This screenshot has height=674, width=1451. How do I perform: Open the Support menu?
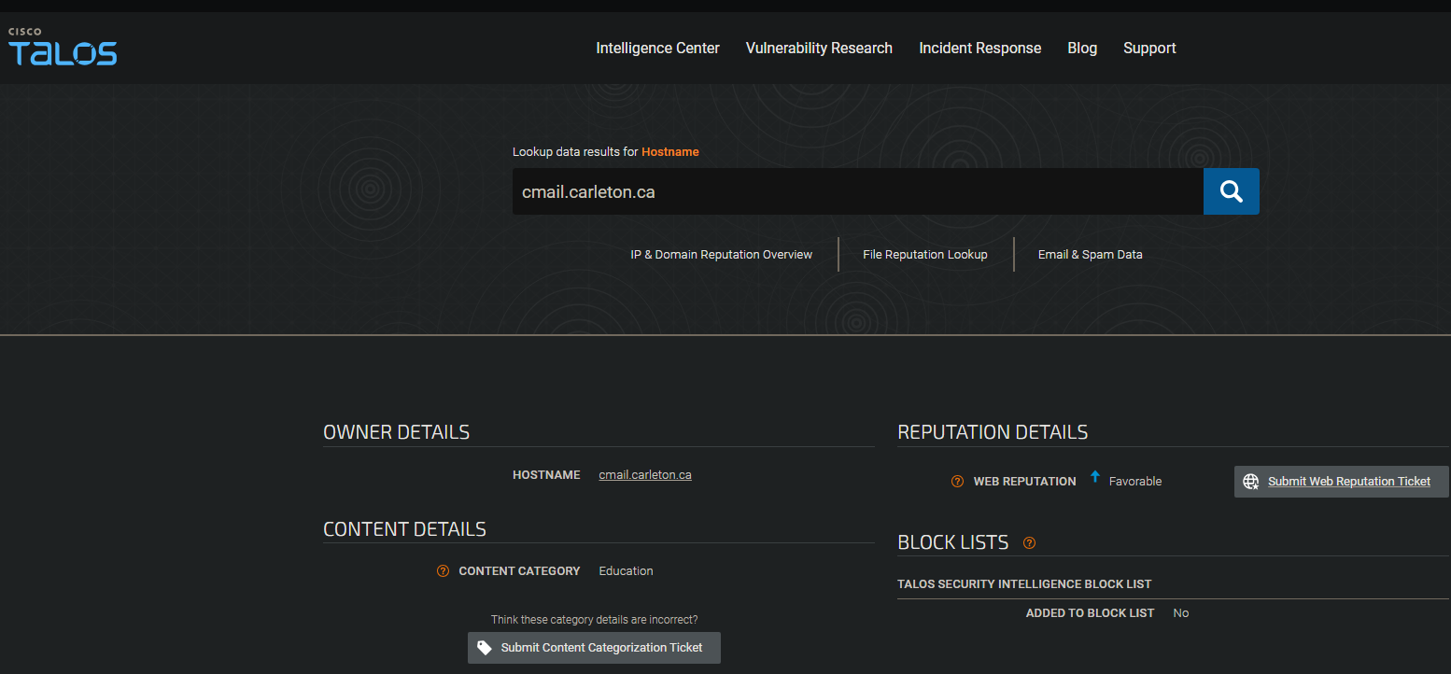1149,49
